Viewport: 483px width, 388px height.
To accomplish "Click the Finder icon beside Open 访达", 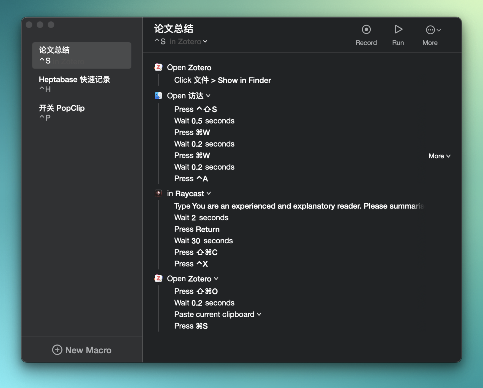I will click(x=158, y=95).
